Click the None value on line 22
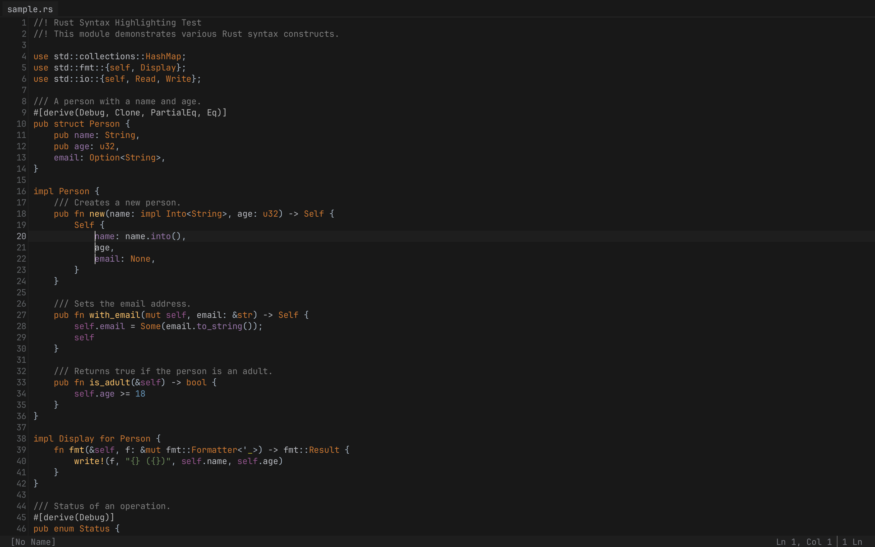Screen dimensions: 875x547 coord(141,258)
